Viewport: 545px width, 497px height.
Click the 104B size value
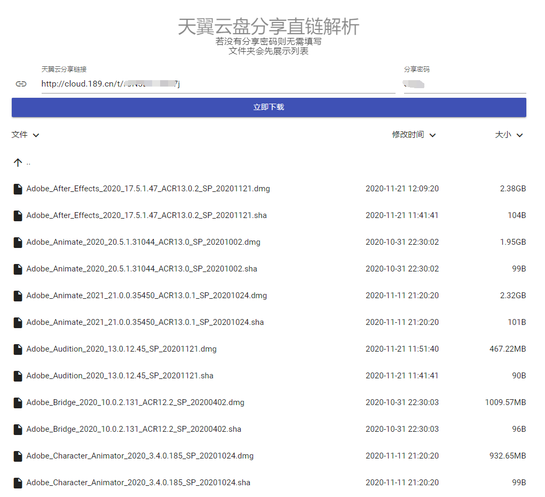pyautogui.click(x=517, y=215)
